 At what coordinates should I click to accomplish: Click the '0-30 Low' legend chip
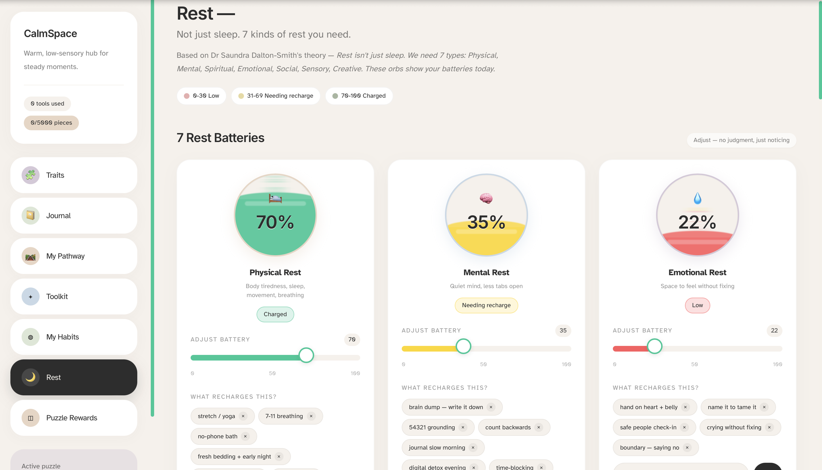(x=202, y=96)
